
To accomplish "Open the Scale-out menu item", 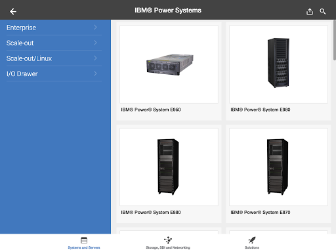I will [x=54, y=43].
